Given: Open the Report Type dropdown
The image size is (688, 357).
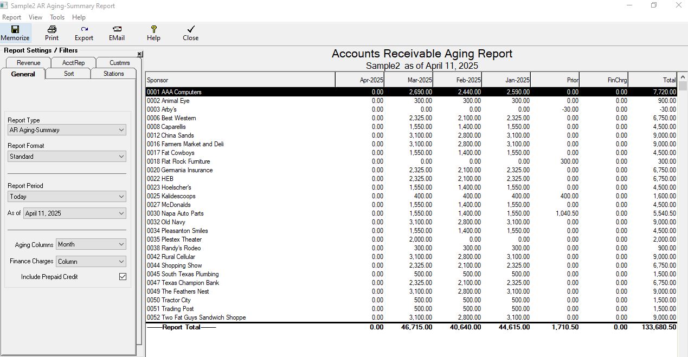Looking at the screenshot, I should [67, 130].
